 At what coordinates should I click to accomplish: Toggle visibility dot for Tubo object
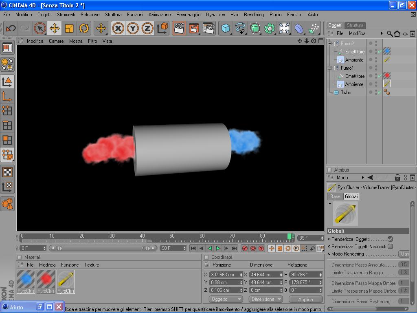coord(371,92)
